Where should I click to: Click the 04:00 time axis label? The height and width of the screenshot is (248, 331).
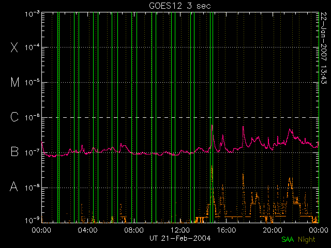click(87, 230)
